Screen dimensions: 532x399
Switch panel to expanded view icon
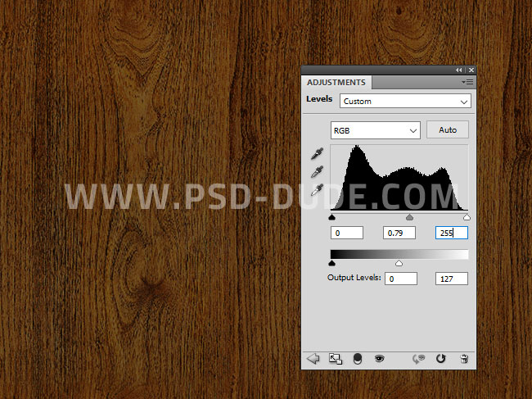pyautogui.click(x=336, y=359)
